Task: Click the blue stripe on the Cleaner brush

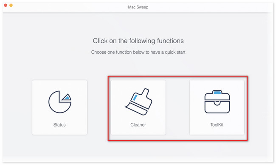Action: pyautogui.click(x=135, y=98)
